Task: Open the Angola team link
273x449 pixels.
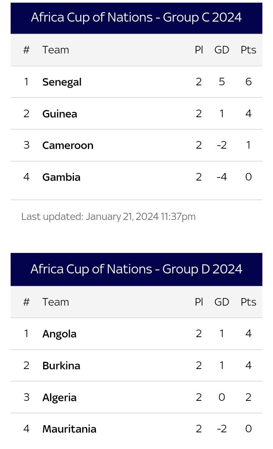Action: pos(59,334)
